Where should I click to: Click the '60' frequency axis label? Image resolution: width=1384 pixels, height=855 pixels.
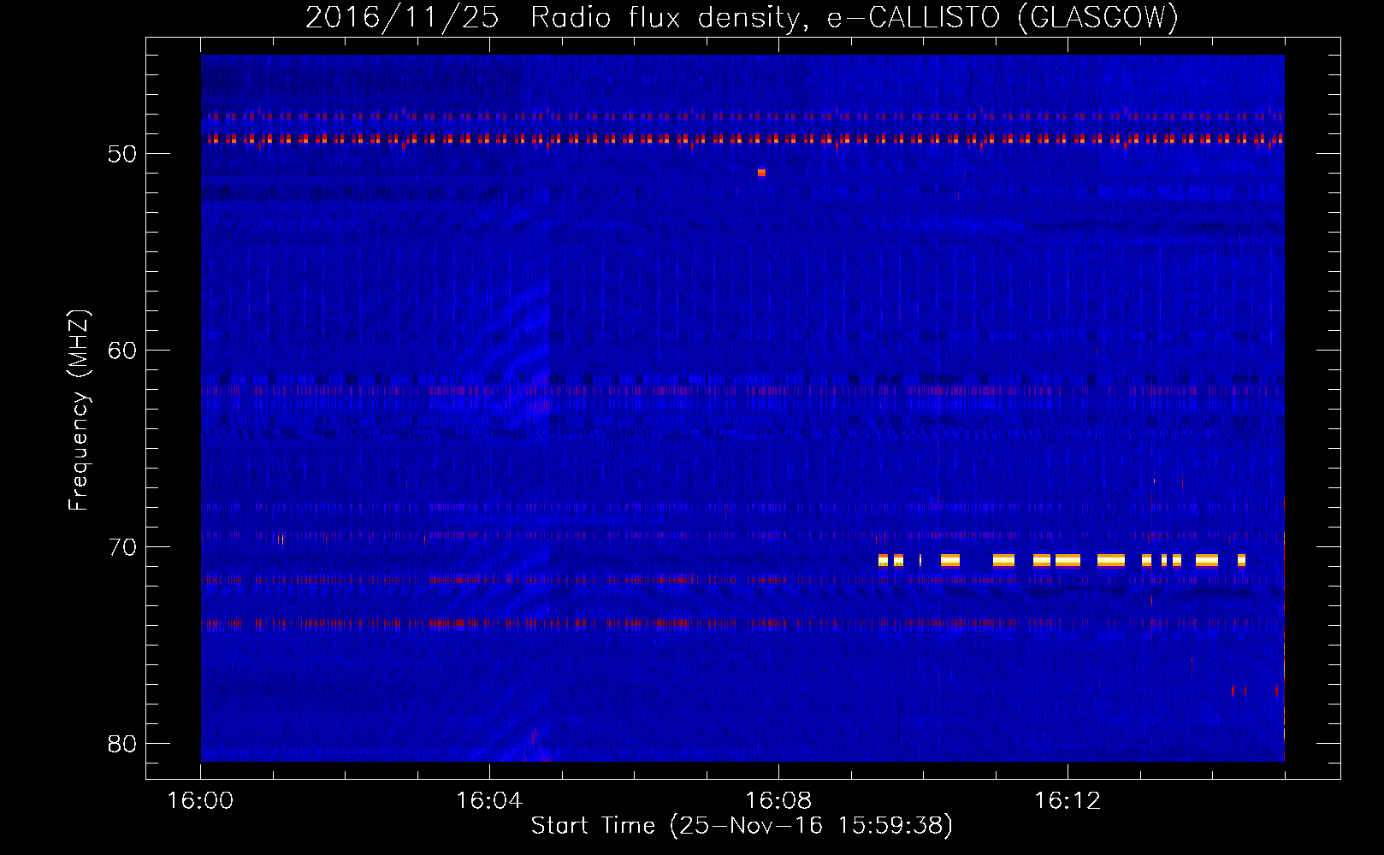122,351
